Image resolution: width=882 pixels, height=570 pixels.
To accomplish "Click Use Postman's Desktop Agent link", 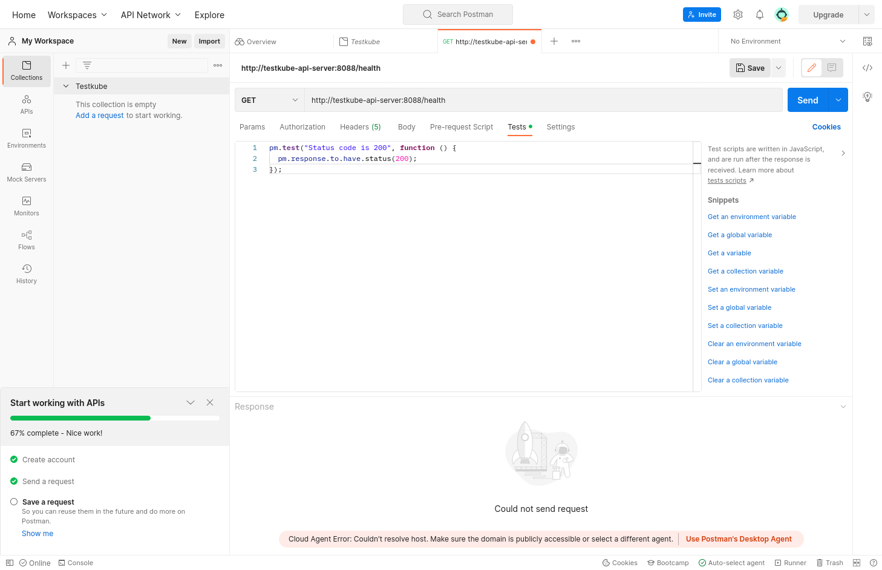I will tap(738, 539).
